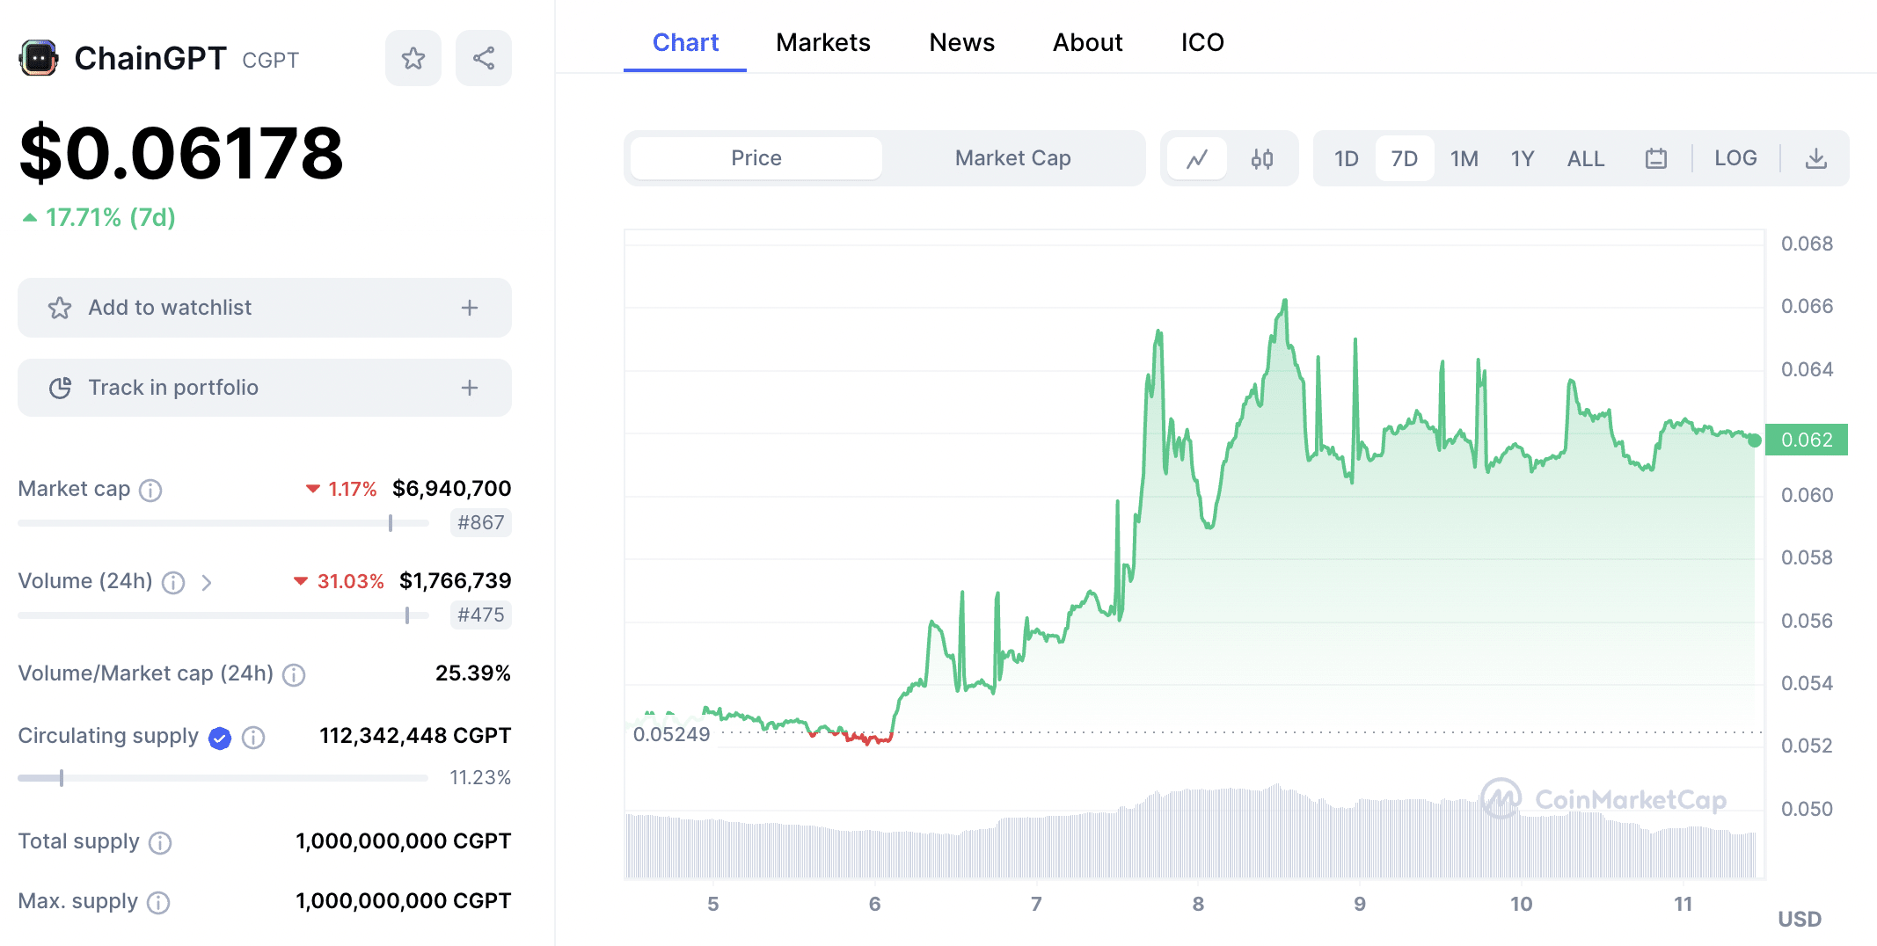Open the Market cap info icon
The image size is (1877, 946).
150,491
